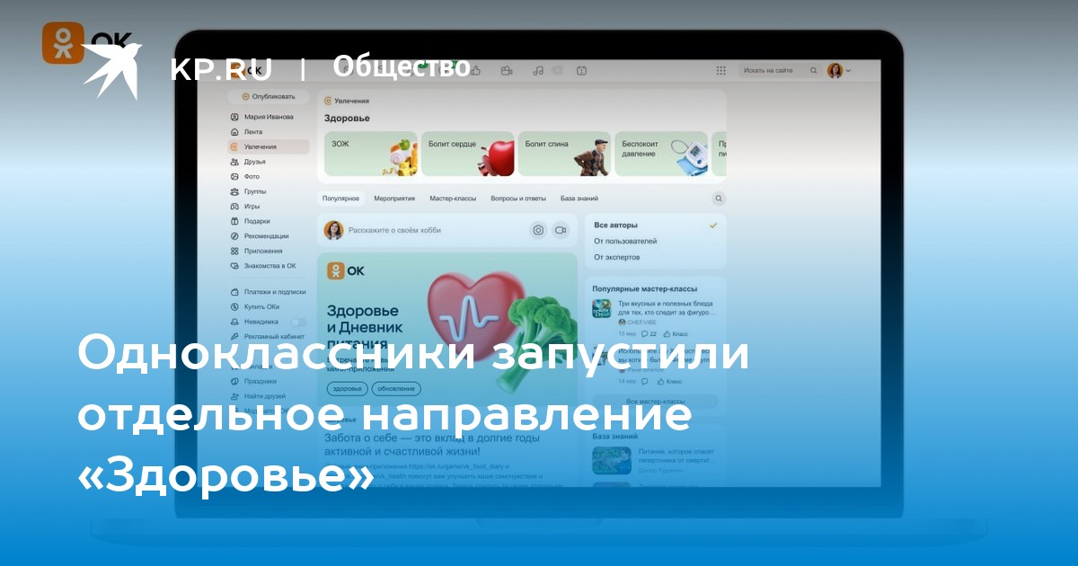Select the Все авторы filter option

click(x=615, y=226)
